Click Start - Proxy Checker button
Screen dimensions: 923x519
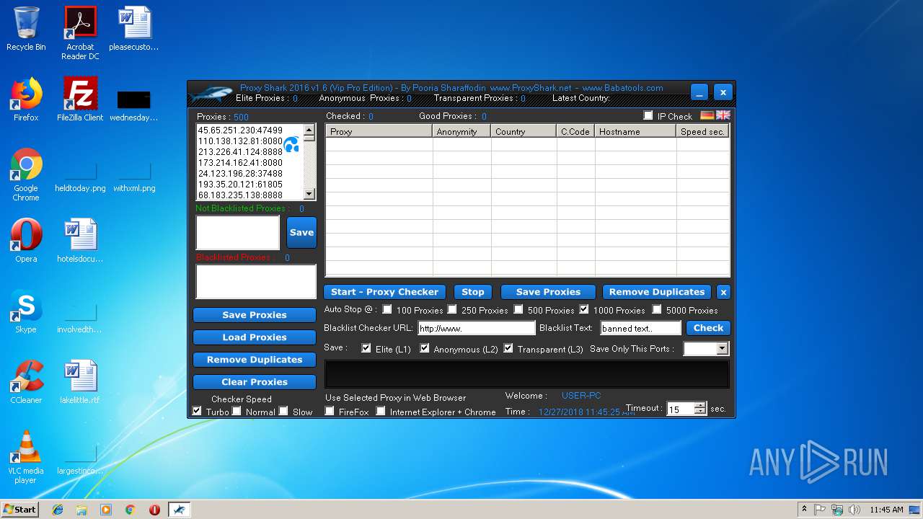pos(384,292)
